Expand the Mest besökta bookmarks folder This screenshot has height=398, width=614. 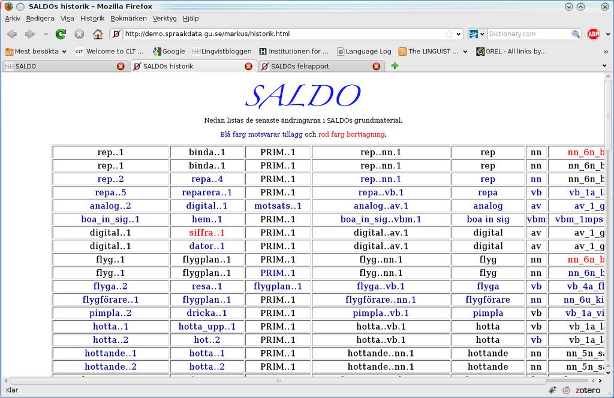35,52
